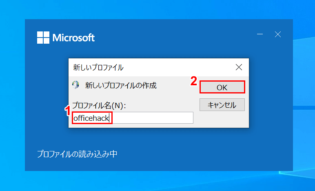
Task: Click the 新しいプロファイルの作成 label
Action: click(x=121, y=86)
